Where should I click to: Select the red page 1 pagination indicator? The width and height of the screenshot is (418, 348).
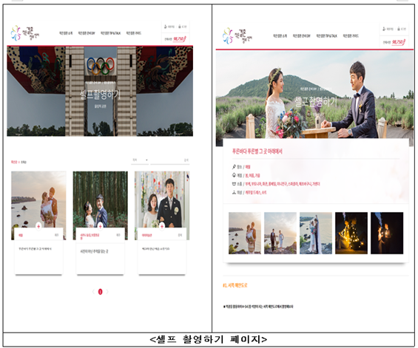[x=100, y=292]
